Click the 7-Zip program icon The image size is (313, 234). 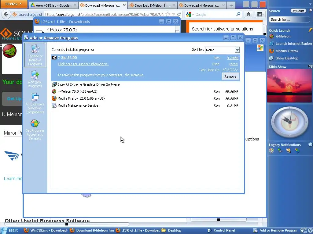click(54, 58)
